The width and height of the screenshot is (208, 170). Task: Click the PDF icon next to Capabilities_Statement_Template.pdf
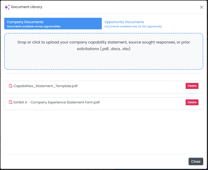point(10,86)
